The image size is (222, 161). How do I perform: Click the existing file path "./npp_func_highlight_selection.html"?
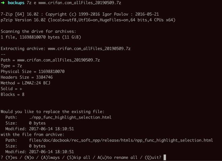coord(70,117)
